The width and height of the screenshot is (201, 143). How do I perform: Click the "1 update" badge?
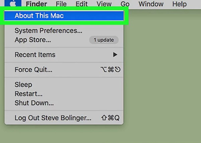click(x=103, y=40)
